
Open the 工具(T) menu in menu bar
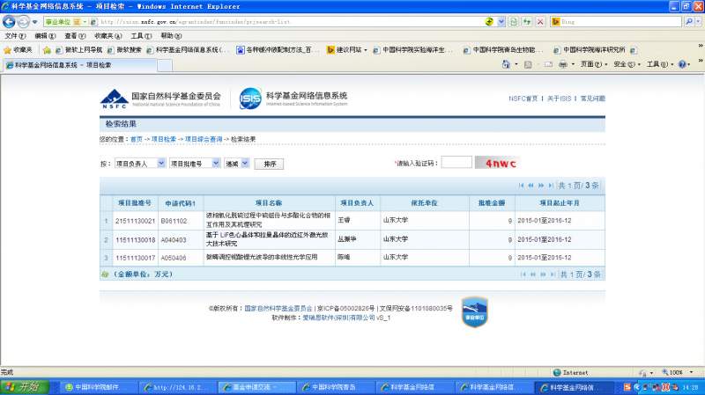point(141,36)
